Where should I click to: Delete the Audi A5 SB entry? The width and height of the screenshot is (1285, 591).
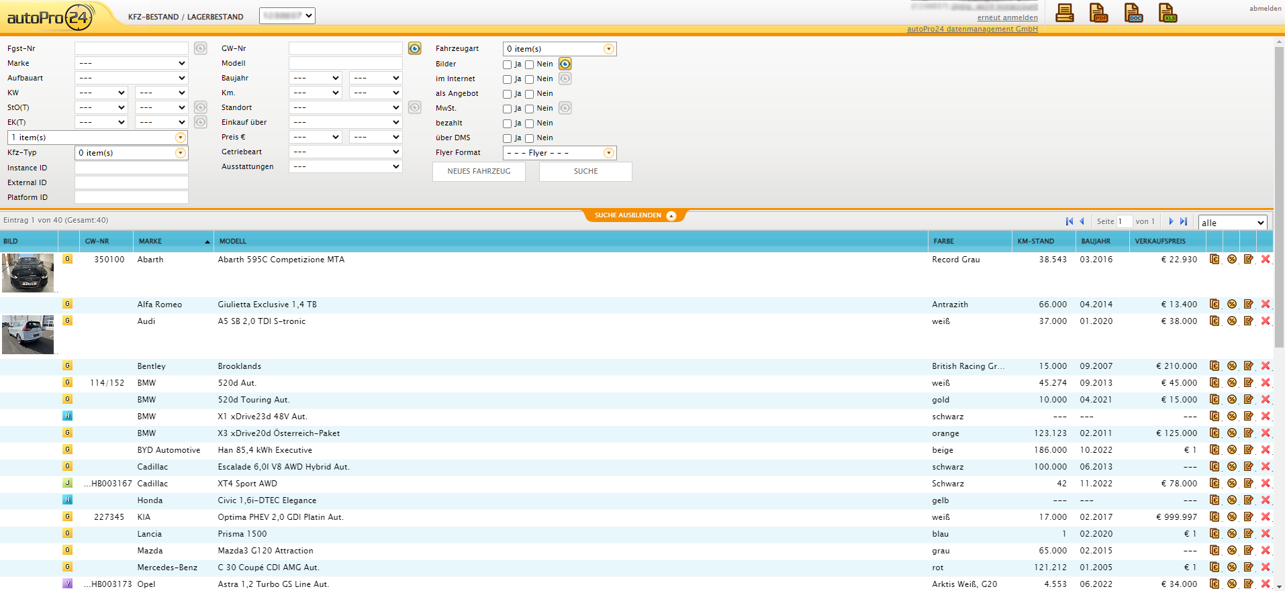tap(1266, 321)
